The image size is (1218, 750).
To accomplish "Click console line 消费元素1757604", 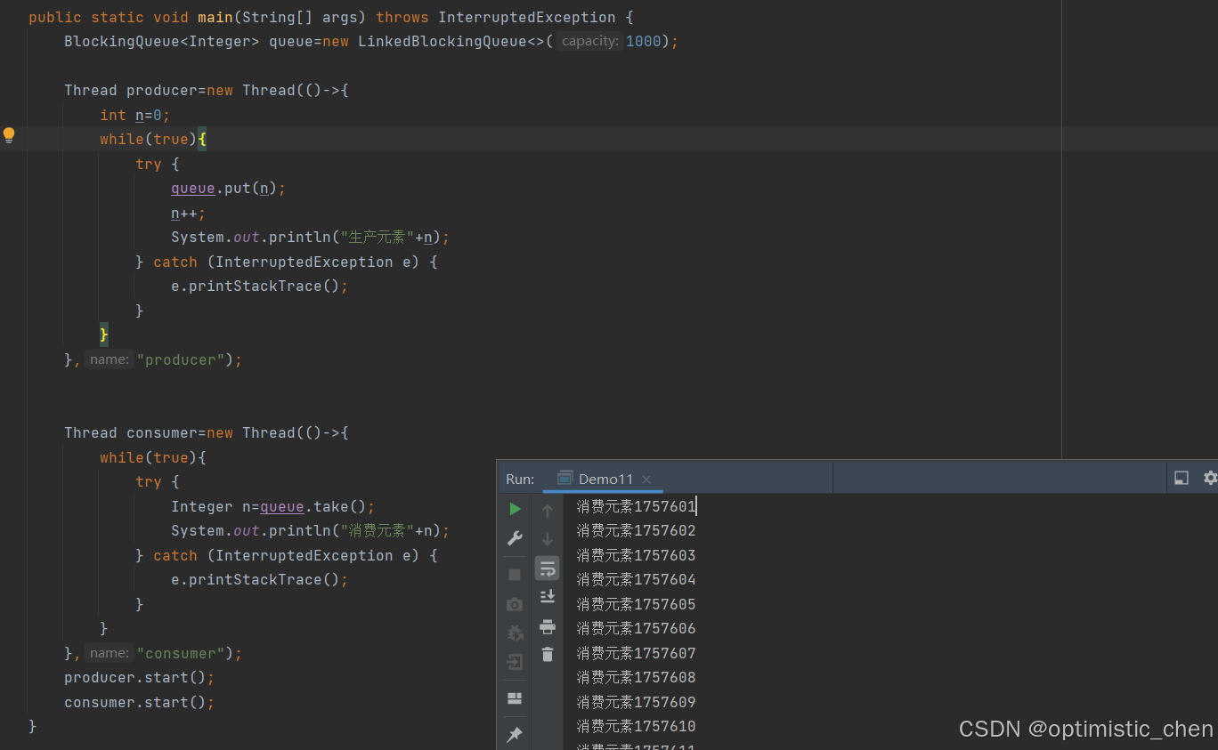I will (x=636, y=579).
